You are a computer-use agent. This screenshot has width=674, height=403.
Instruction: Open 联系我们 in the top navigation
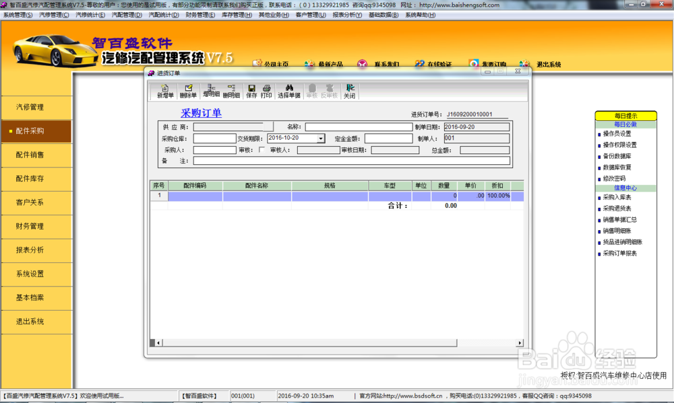(x=378, y=64)
